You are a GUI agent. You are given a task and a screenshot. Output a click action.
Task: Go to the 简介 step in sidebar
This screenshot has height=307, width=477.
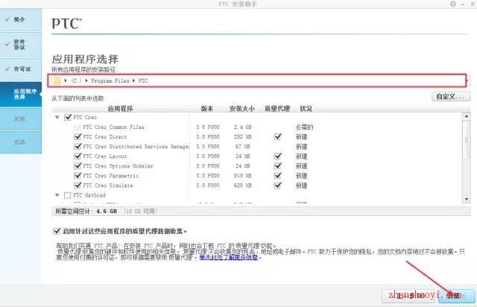21,20
